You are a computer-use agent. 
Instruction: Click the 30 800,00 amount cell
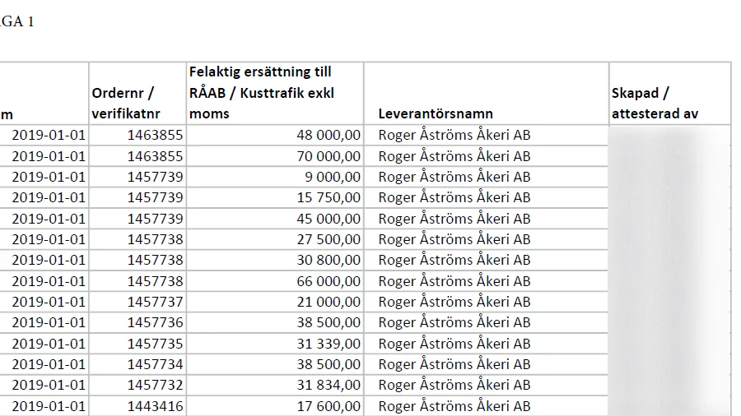pyautogui.click(x=275, y=261)
